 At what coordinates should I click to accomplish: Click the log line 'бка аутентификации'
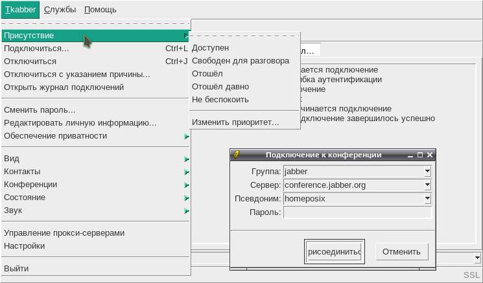(x=340, y=80)
